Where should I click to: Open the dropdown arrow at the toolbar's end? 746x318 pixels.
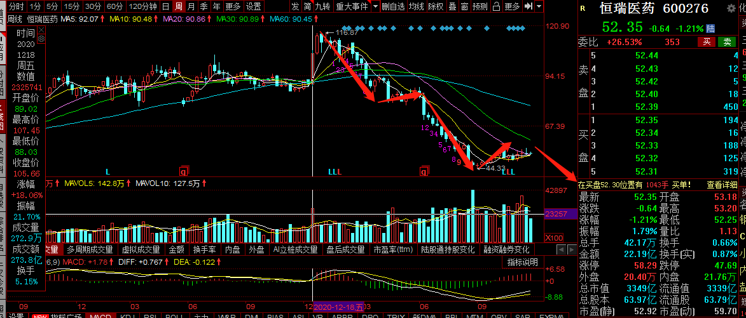click(539, 6)
